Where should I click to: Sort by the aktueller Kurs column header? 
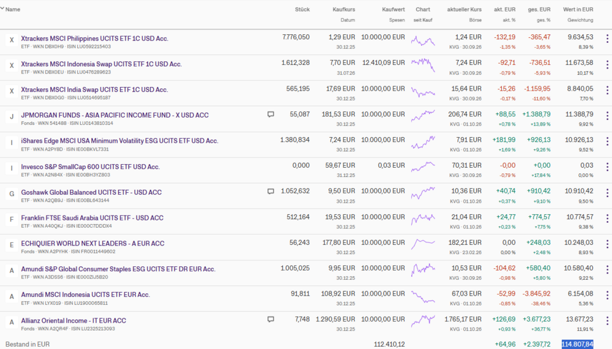pyautogui.click(x=465, y=9)
